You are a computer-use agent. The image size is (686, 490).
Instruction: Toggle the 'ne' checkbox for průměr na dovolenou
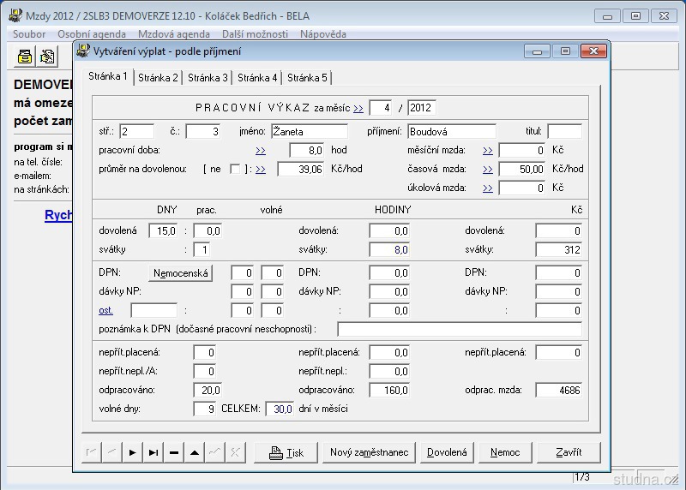235,170
